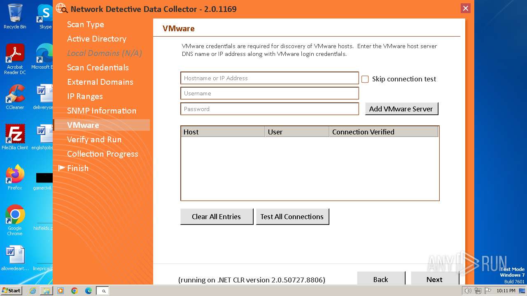The height and width of the screenshot is (296, 527).
Task: Select the Local Domains (N/A) step
Action: [x=105, y=53]
